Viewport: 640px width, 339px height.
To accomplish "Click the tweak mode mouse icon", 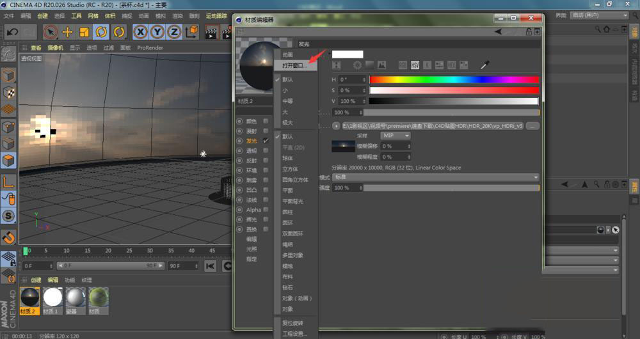I will point(8,199).
